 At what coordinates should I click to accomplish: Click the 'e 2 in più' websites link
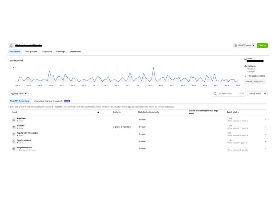click(x=251, y=72)
